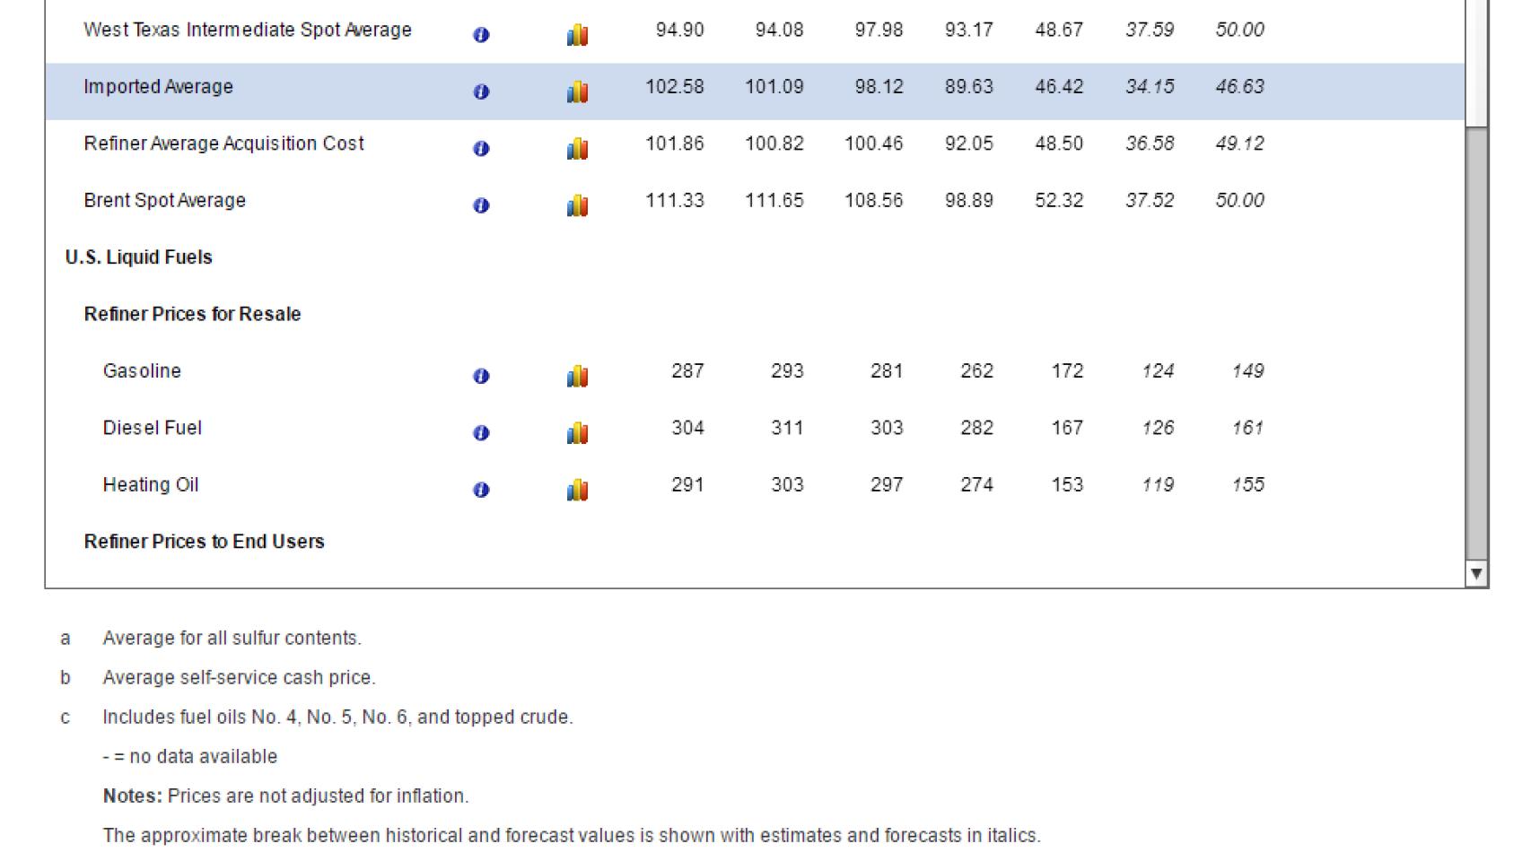Open info icon for Heating Oil

tap(481, 490)
